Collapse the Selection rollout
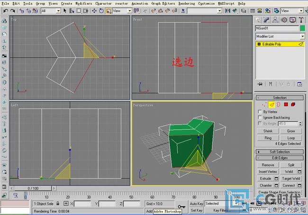This screenshot has width=308, height=215. pos(280,98)
